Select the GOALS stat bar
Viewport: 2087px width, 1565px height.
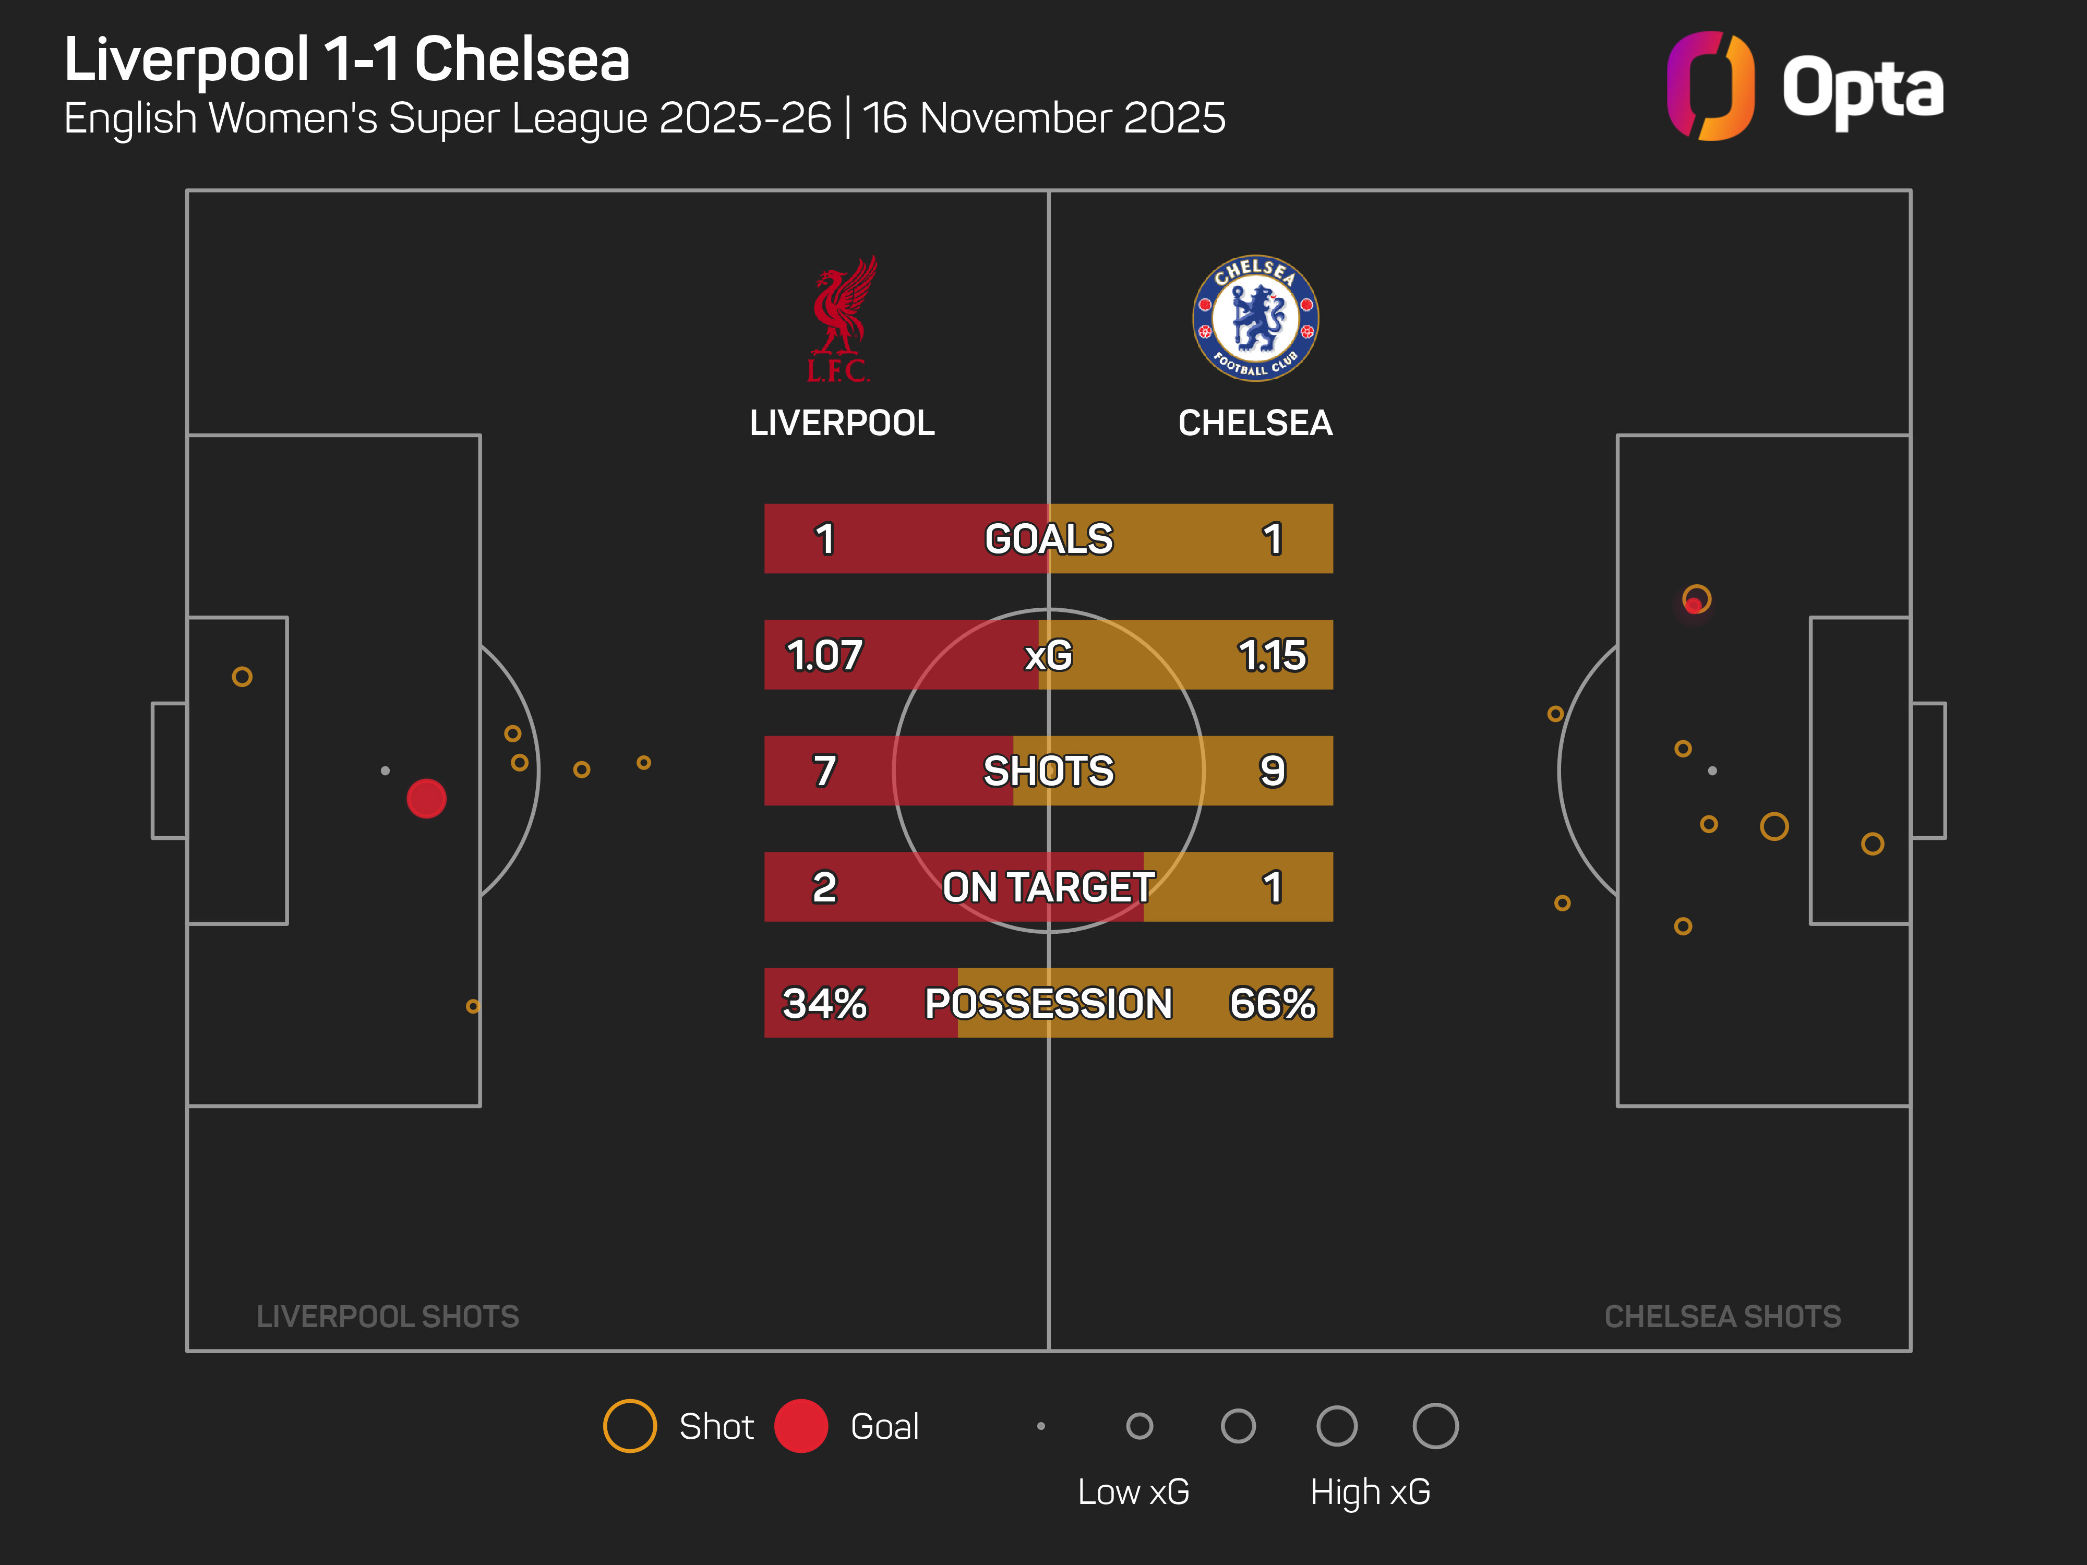pyautogui.click(x=1048, y=539)
